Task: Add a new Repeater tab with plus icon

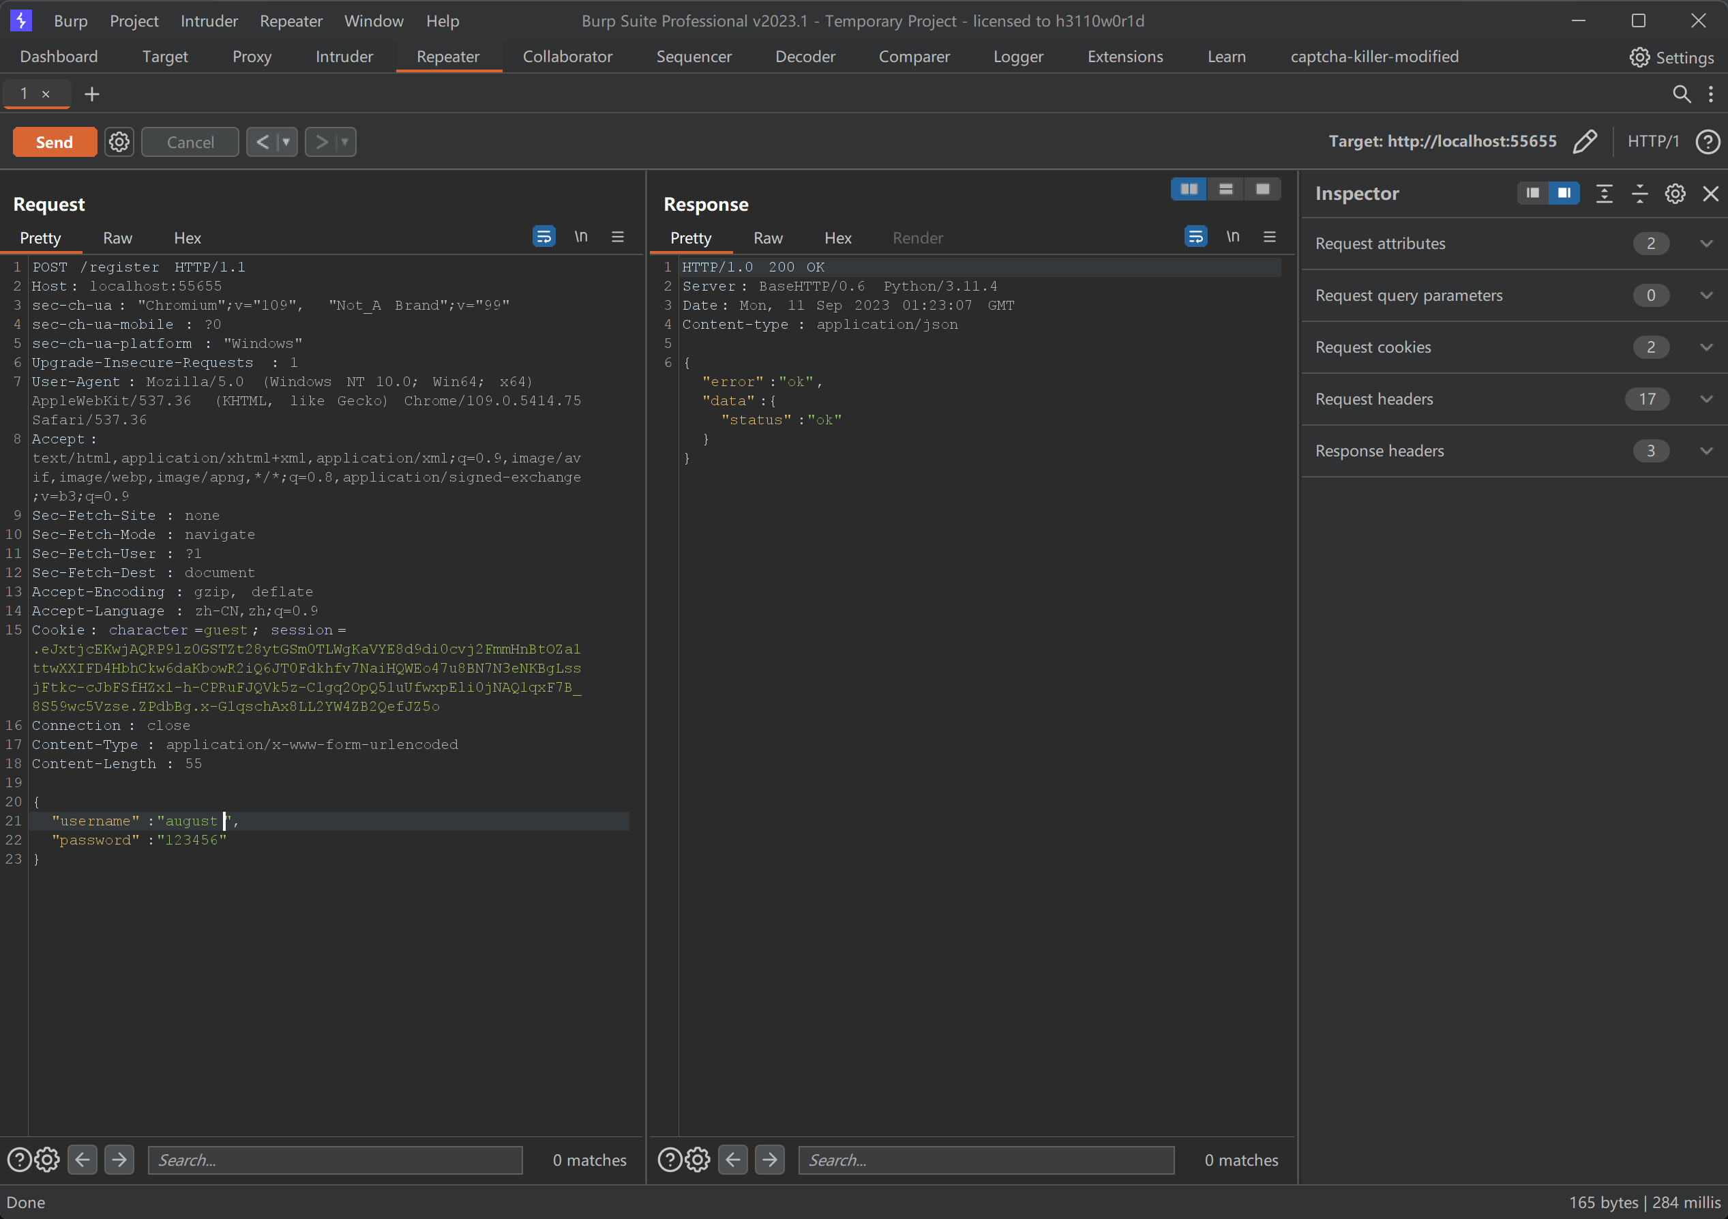Action: (92, 94)
